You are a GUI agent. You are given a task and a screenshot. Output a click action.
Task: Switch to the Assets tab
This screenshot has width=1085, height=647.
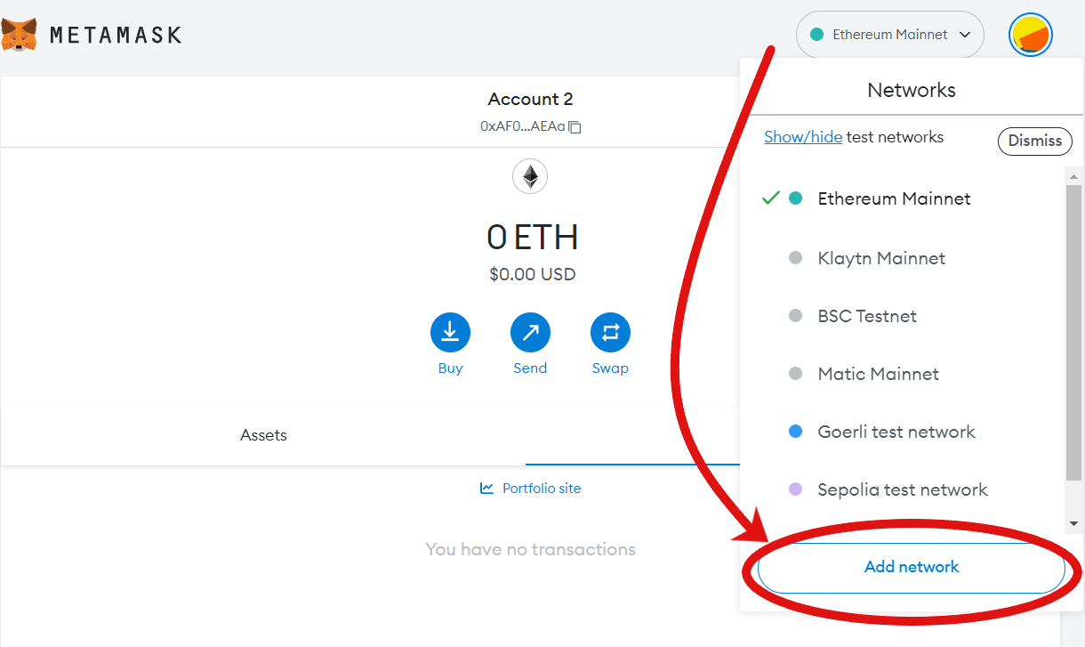click(x=263, y=435)
